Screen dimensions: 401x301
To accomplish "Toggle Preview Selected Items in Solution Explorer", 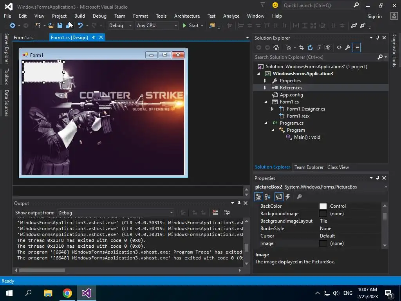I will 356,47.
